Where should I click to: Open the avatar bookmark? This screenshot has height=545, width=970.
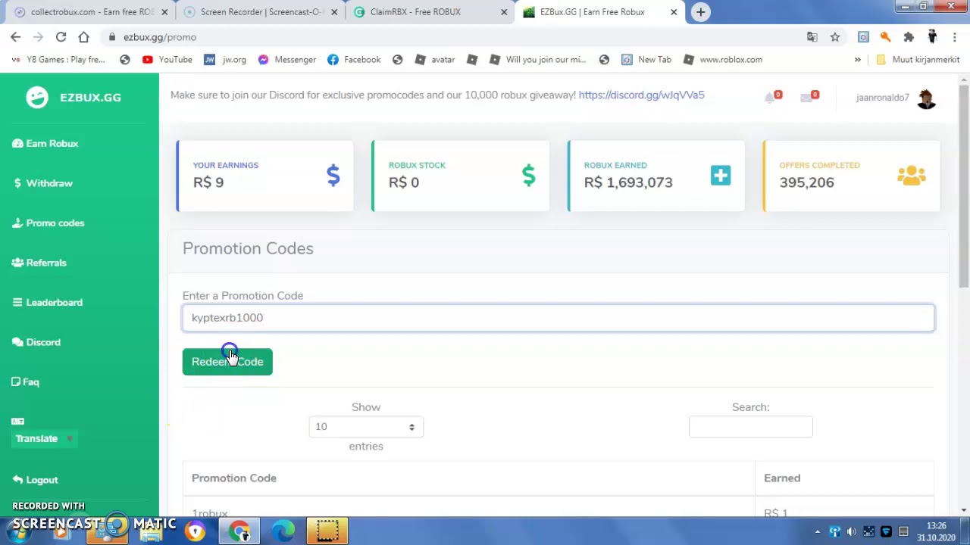point(435,59)
